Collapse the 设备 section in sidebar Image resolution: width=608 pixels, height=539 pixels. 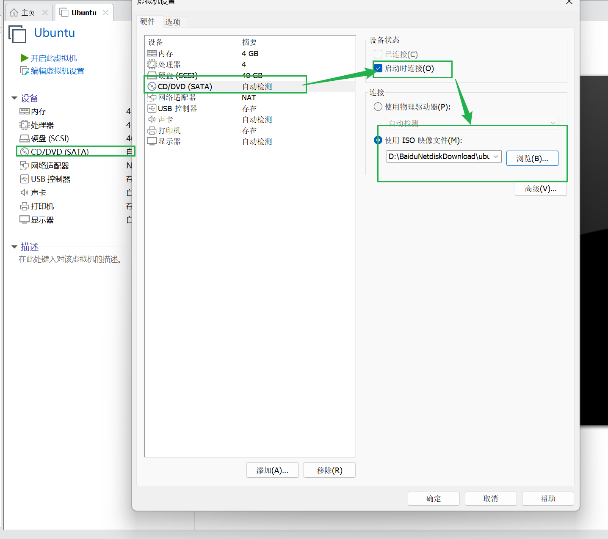pyautogui.click(x=14, y=98)
